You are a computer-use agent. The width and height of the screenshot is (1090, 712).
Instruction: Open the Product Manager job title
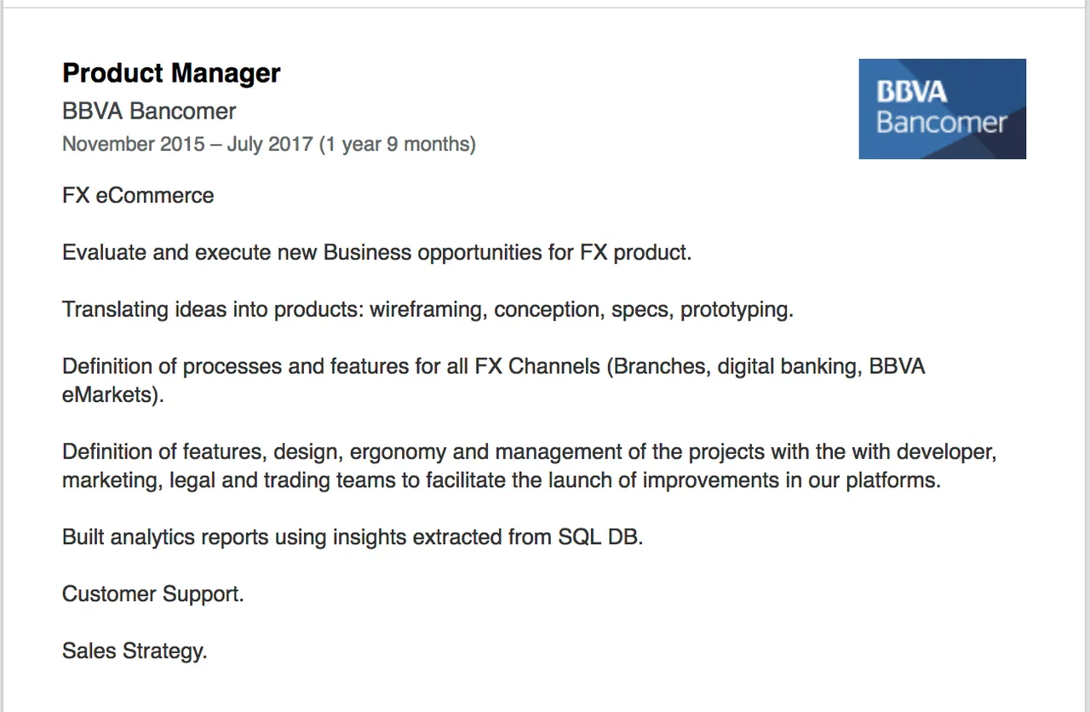171,73
